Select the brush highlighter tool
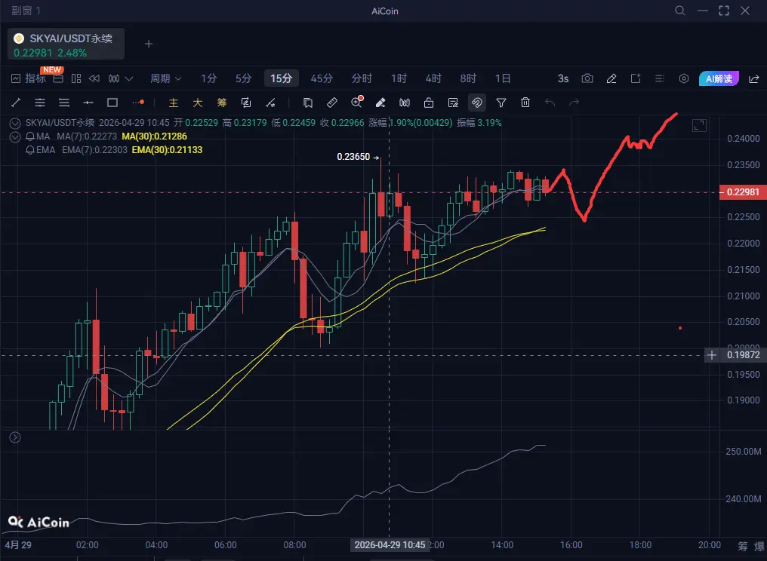This screenshot has height=561, width=767. pyautogui.click(x=380, y=103)
